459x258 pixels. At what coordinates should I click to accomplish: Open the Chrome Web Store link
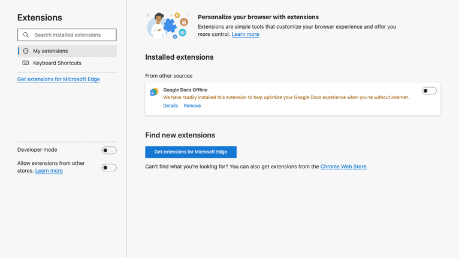tap(343, 167)
